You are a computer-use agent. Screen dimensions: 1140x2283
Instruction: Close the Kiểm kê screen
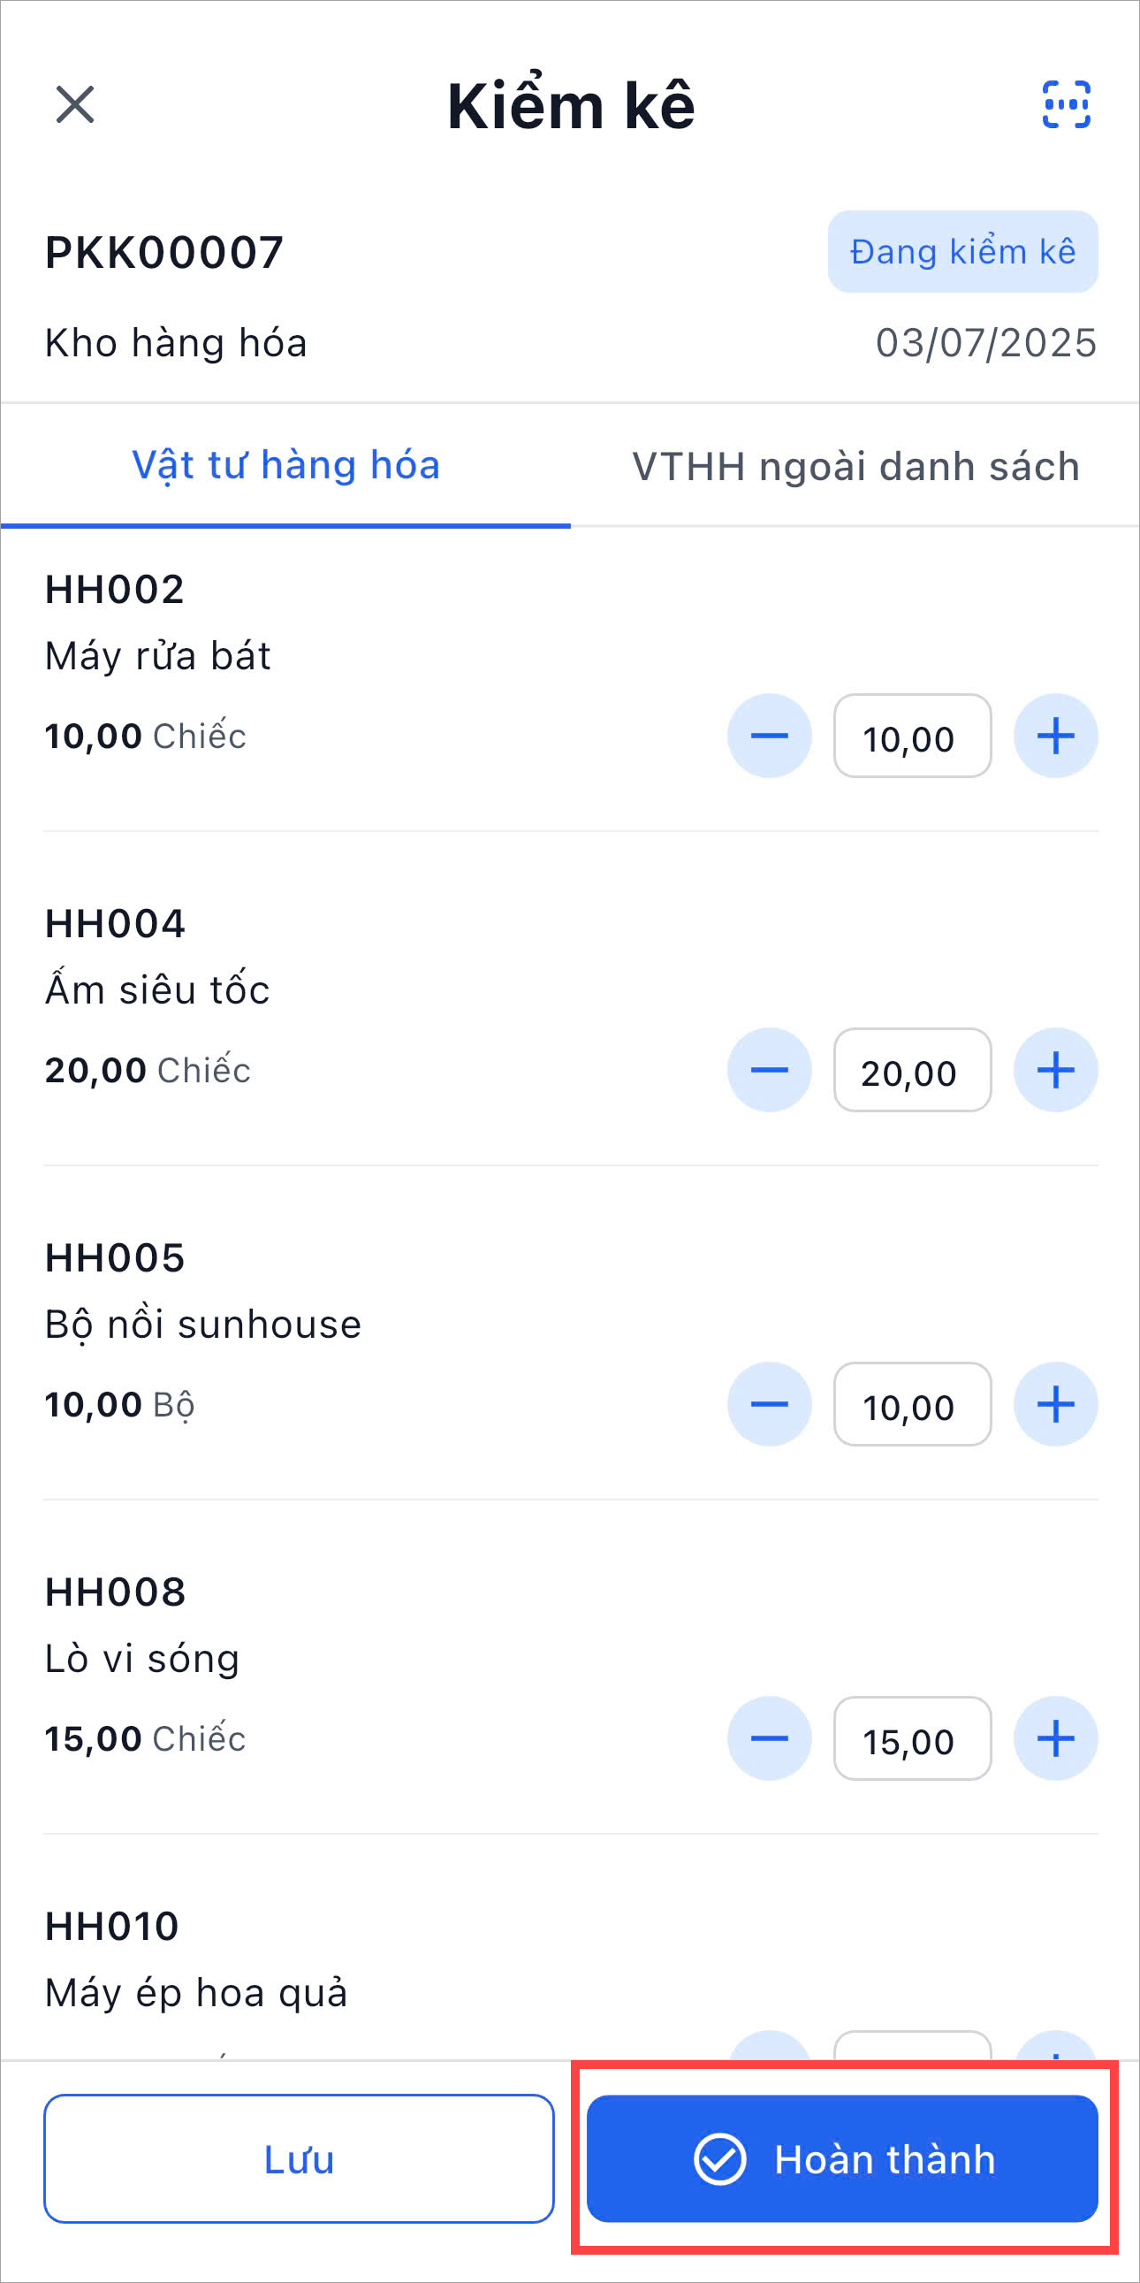click(75, 104)
